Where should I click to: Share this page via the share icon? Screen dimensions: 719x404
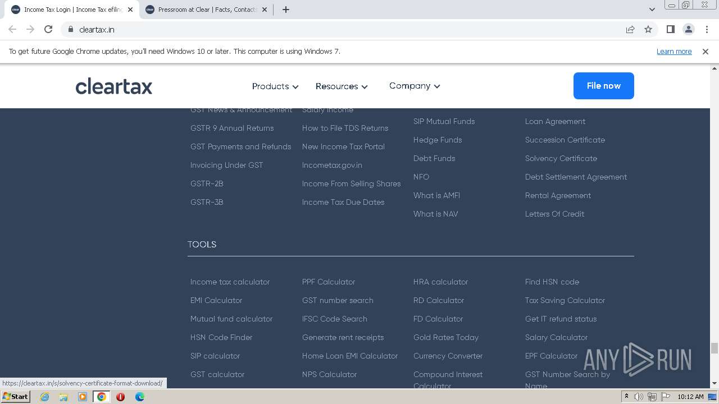tap(630, 29)
